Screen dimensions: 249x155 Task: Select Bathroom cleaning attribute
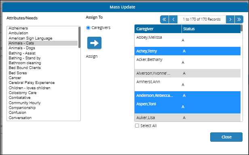(43, 63)
